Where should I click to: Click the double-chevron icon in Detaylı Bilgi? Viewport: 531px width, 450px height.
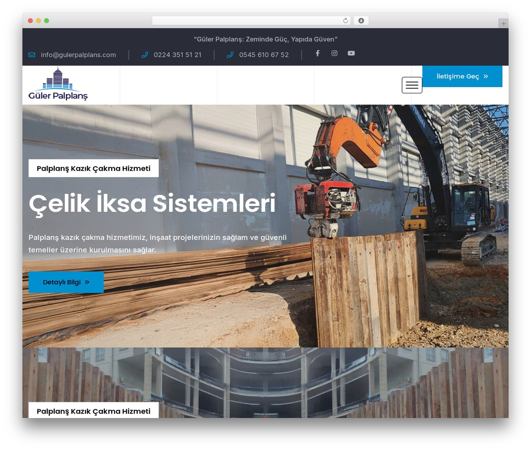point(87,282)
